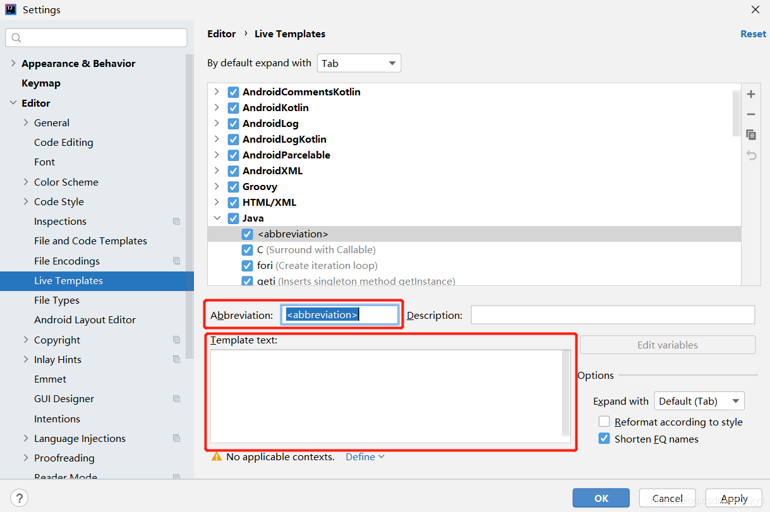Click the Cancel button
Viewport: 770px width, 512px height.
pos(668,498)
